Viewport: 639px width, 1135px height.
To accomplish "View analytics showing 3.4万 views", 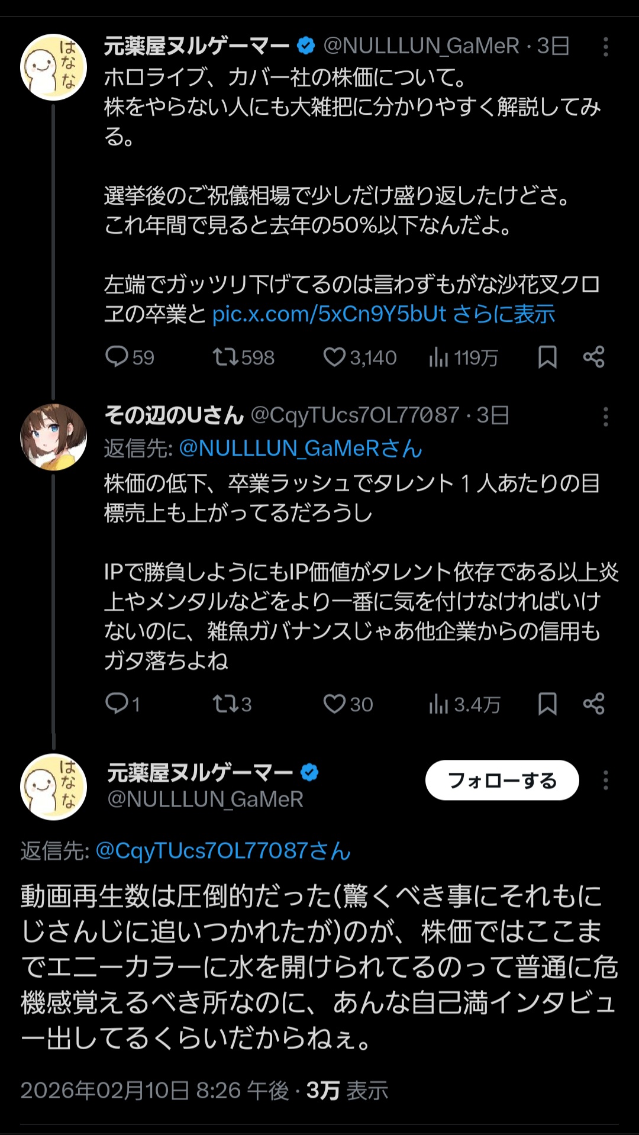I will (x=438, y=704).
